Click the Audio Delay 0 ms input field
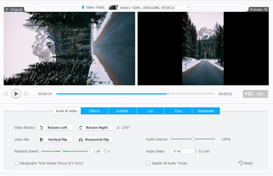Screen dimensions: 273x176 pyautogui.click(x=182, y=151)
